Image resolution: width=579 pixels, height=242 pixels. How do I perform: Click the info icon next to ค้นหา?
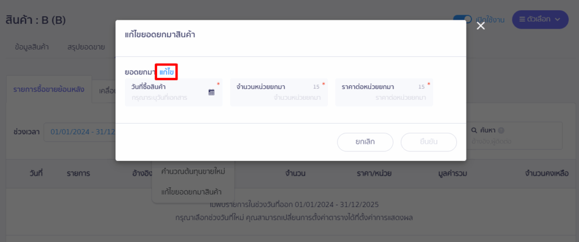click(501, 130)
